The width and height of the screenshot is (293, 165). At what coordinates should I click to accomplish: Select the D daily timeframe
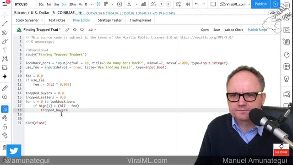tap(86, 4)
